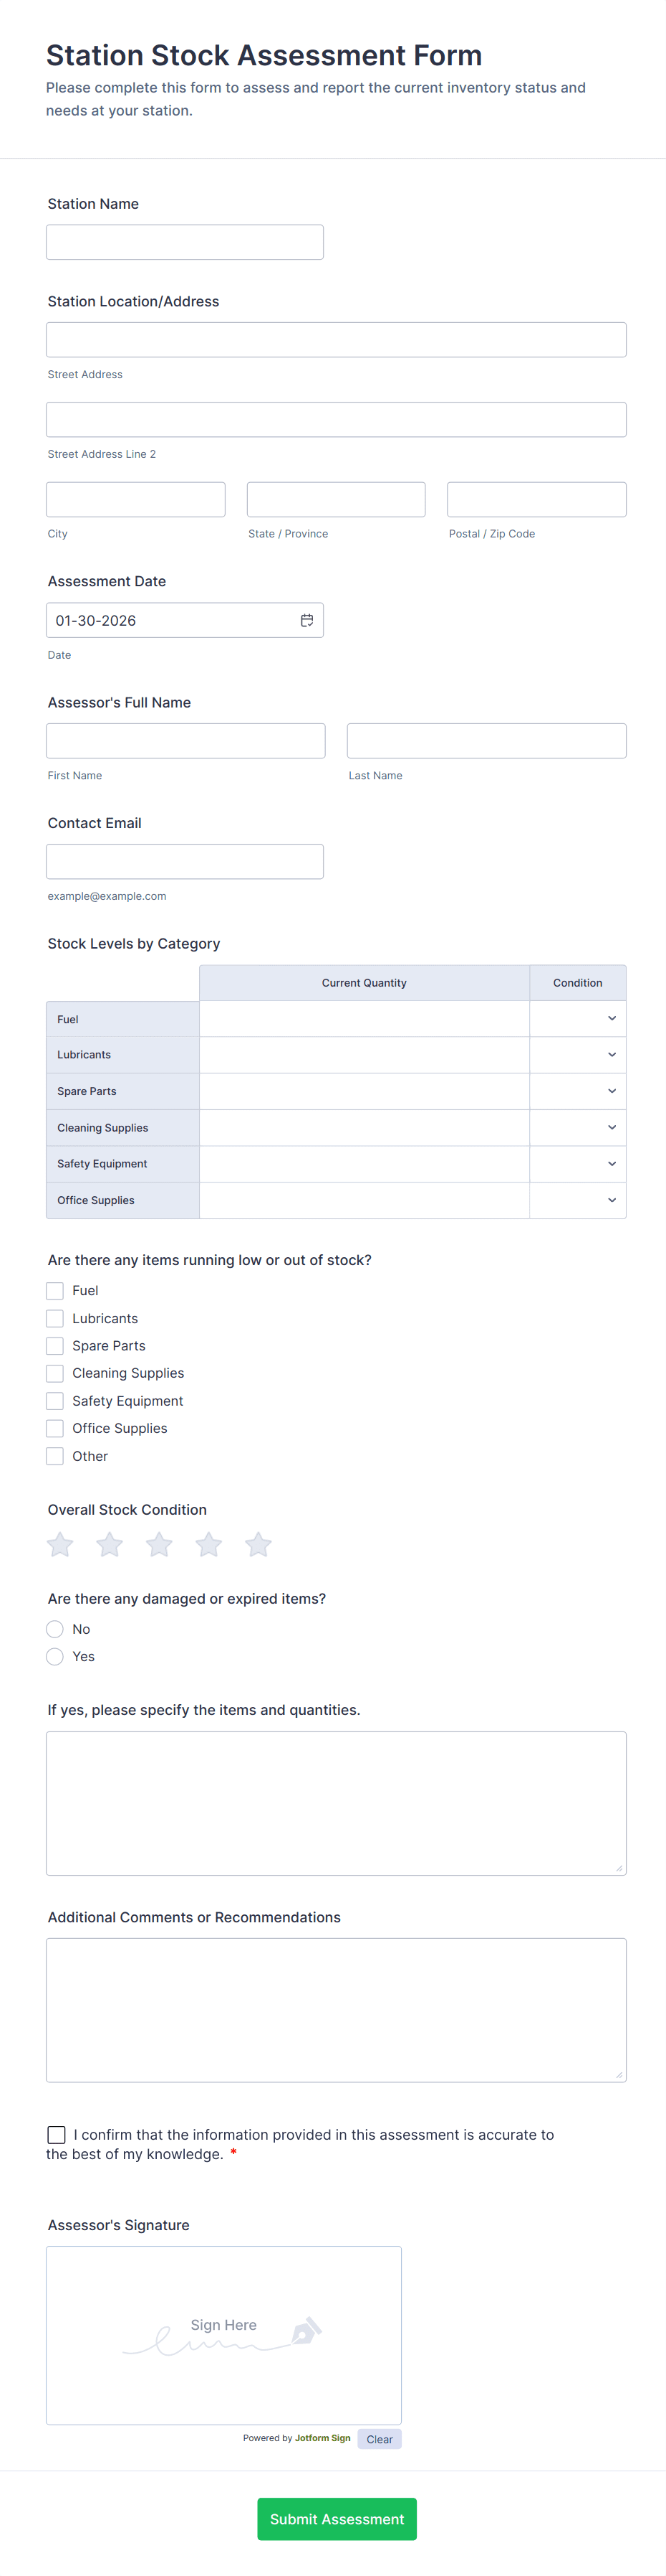The height and width of the screenshot is (2576, 666).
Task: Open the Spare Parts condition dropdown
Action: 577,1091
